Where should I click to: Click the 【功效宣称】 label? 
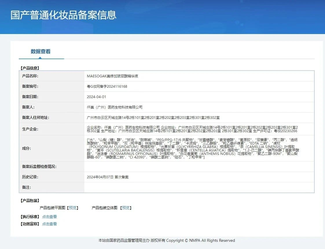tap(30, 224)
